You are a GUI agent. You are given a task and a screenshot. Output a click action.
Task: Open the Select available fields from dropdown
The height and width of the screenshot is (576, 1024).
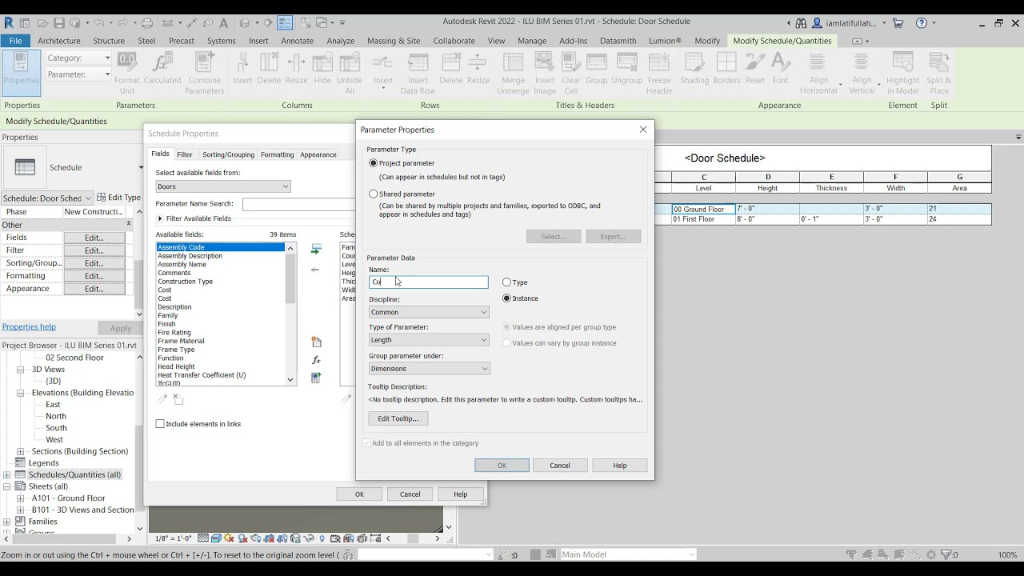pos(223,186)
